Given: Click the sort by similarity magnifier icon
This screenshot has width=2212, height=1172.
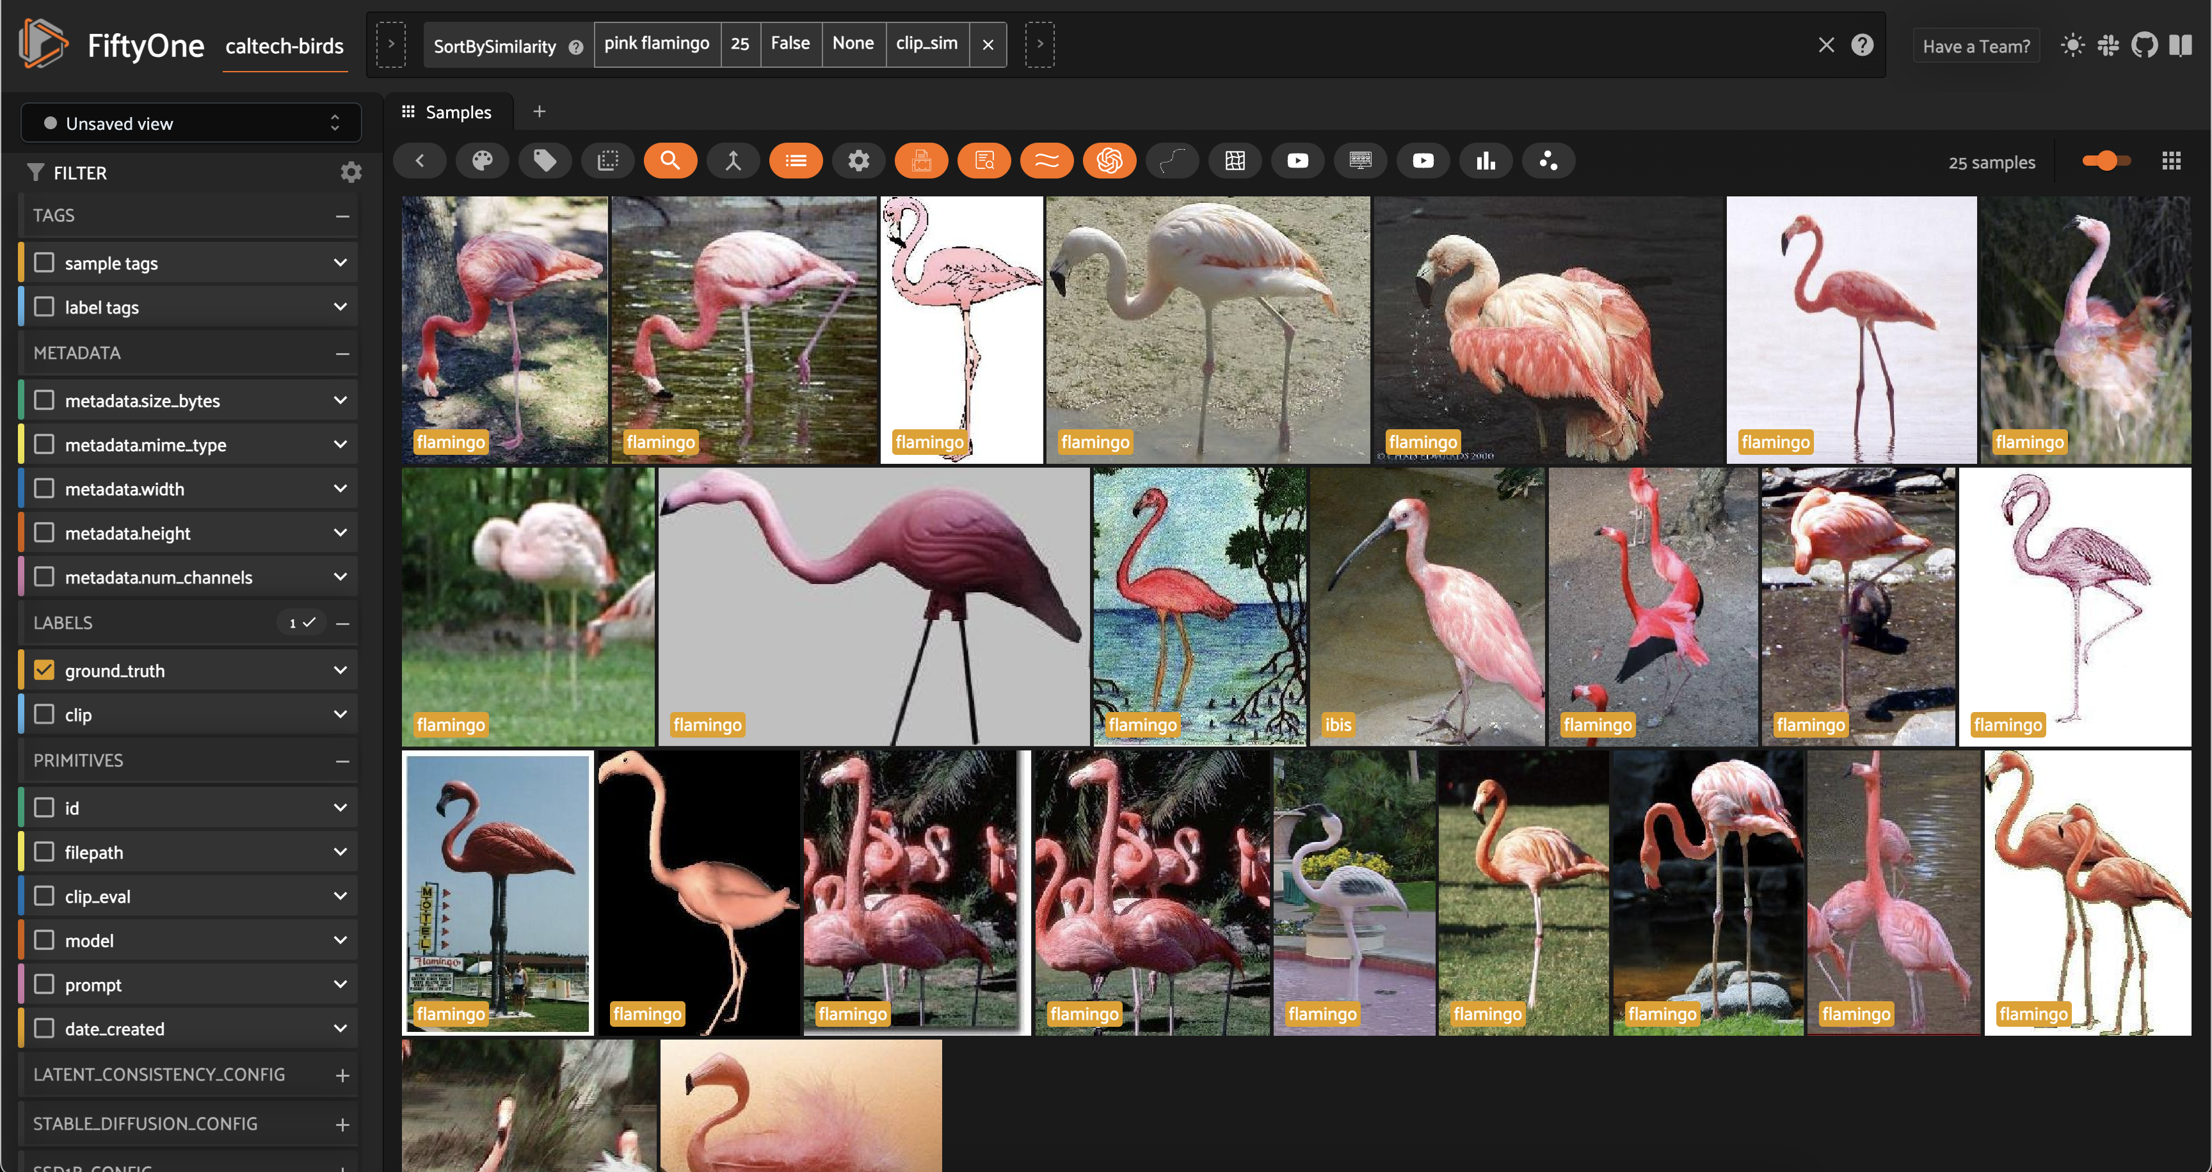Looking at the screenshot, I should tap(669, 161).
